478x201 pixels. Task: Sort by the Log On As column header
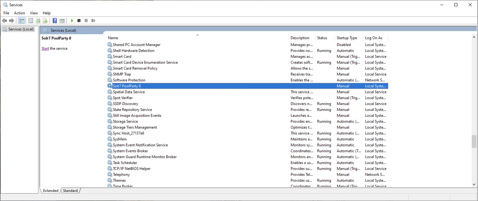(x=375, y=38)
